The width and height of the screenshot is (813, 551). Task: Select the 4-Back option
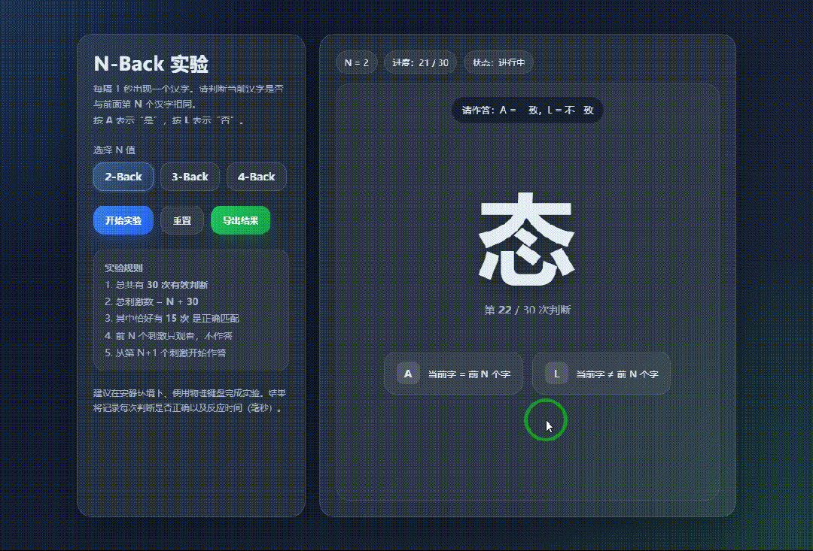tap(257, 177)
